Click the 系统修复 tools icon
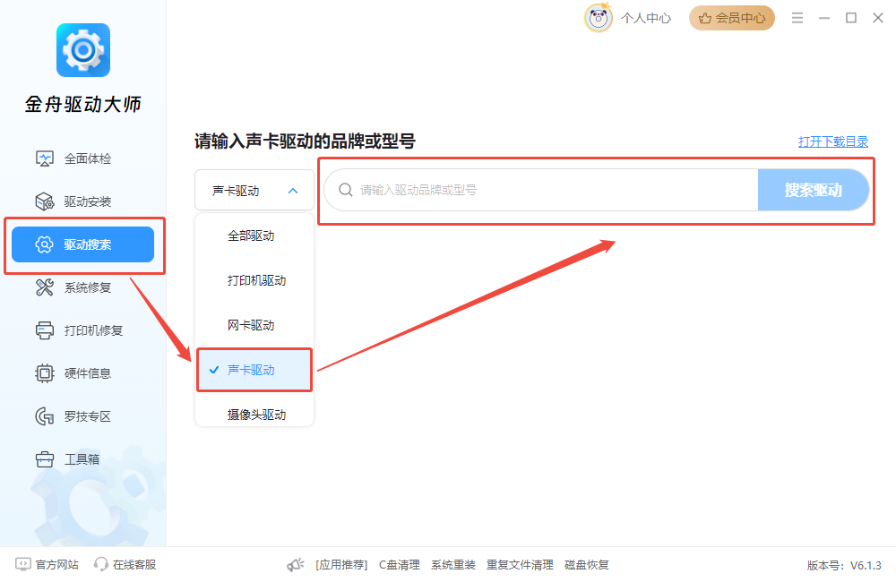This screenshot has height=582, width=896. pos(45,287)
